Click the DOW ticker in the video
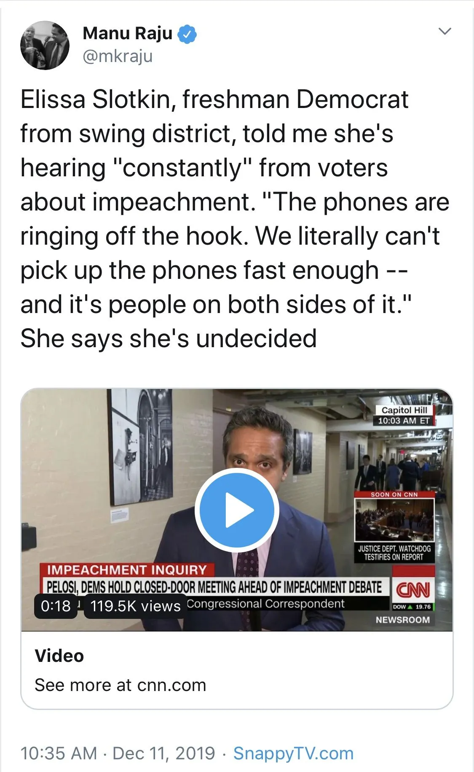The image size is (474, 772). tap(412, 607)
